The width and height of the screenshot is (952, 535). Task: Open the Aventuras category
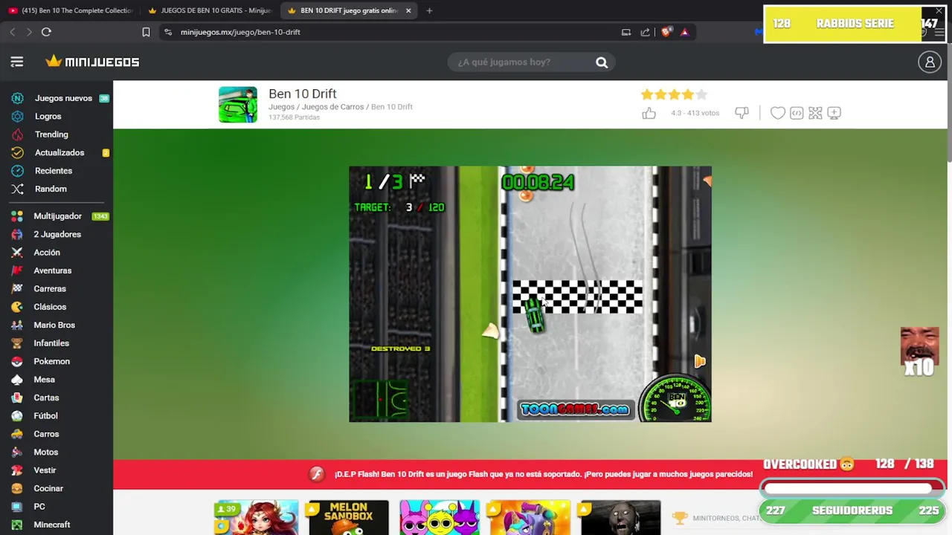click(52, 270)
